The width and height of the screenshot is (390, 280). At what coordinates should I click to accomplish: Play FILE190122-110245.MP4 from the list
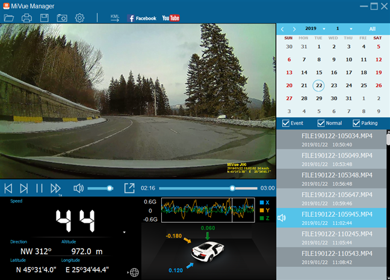click(x=331, y=238)
